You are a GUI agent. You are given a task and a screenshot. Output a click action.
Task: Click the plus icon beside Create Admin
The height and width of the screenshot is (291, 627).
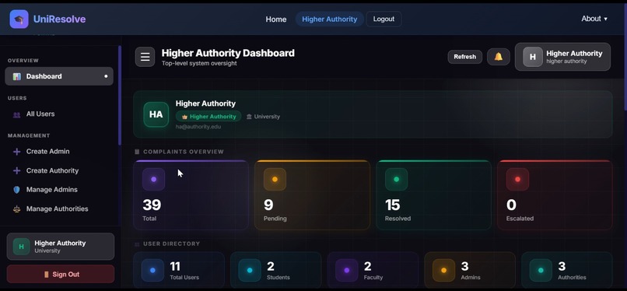[x=16, y=152]
